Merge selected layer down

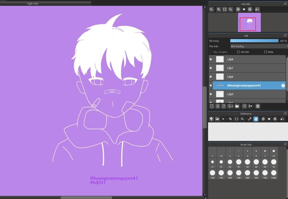(x=250, y=106)
